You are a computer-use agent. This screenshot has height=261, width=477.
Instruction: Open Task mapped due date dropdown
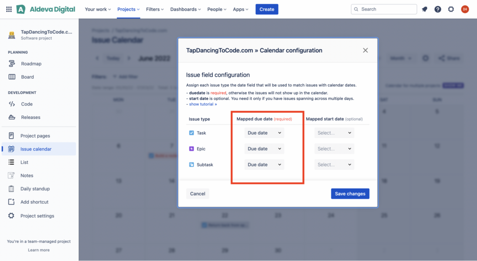tap(264, 133)
